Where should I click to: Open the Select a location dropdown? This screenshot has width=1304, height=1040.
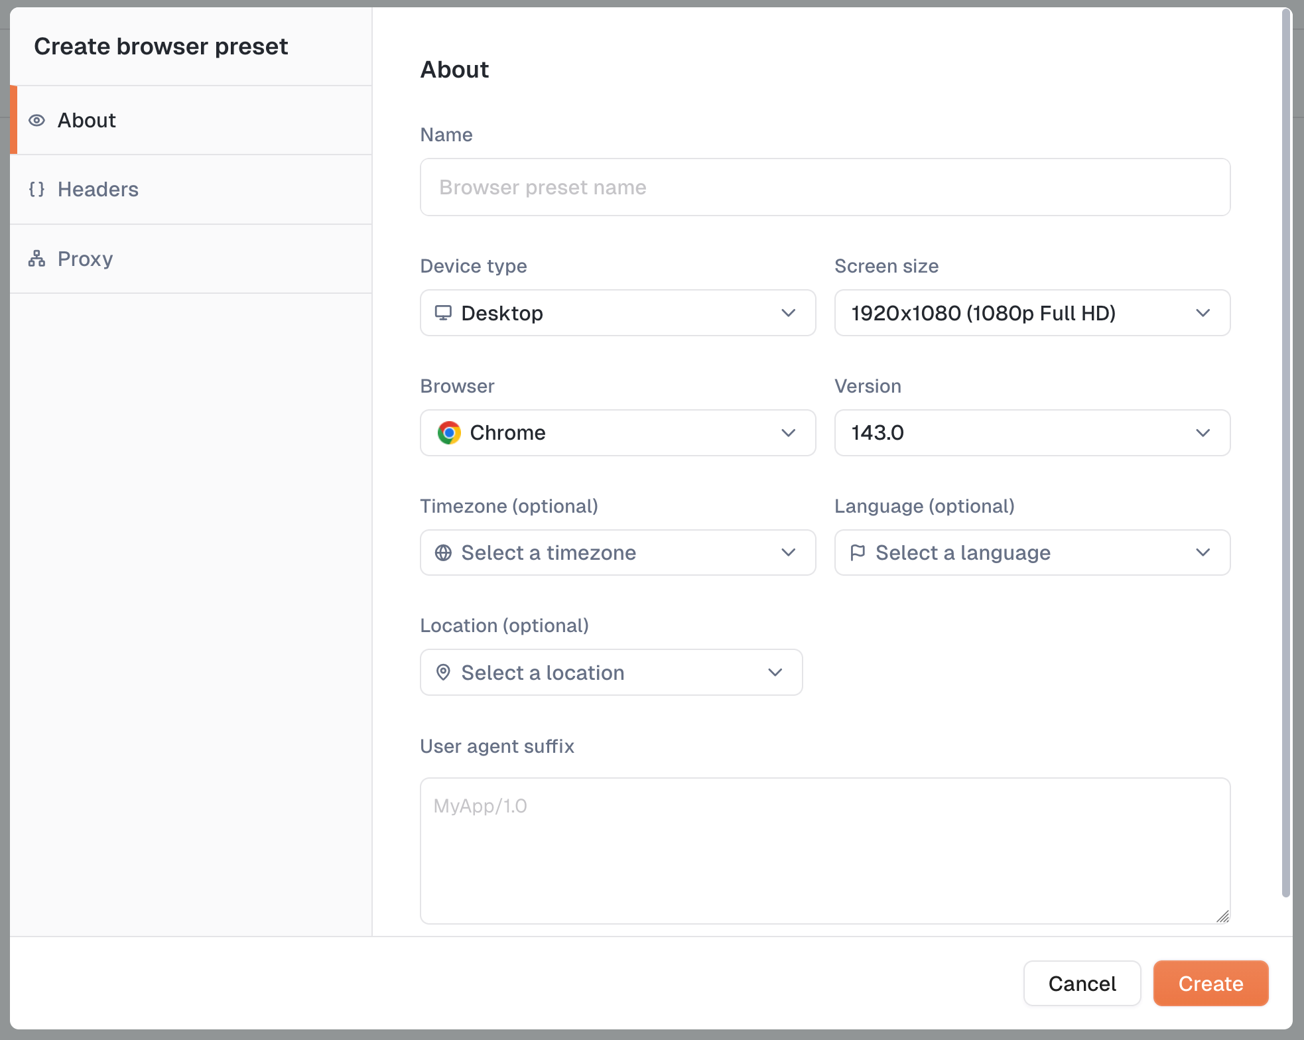coord(610,673)
